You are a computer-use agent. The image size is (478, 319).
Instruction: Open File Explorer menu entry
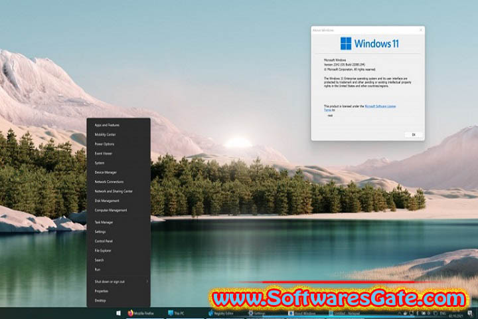[x=119, y=251]
